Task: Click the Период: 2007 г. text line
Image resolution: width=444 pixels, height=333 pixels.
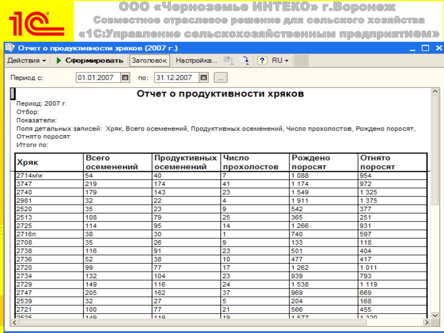Action: point(41,104)
